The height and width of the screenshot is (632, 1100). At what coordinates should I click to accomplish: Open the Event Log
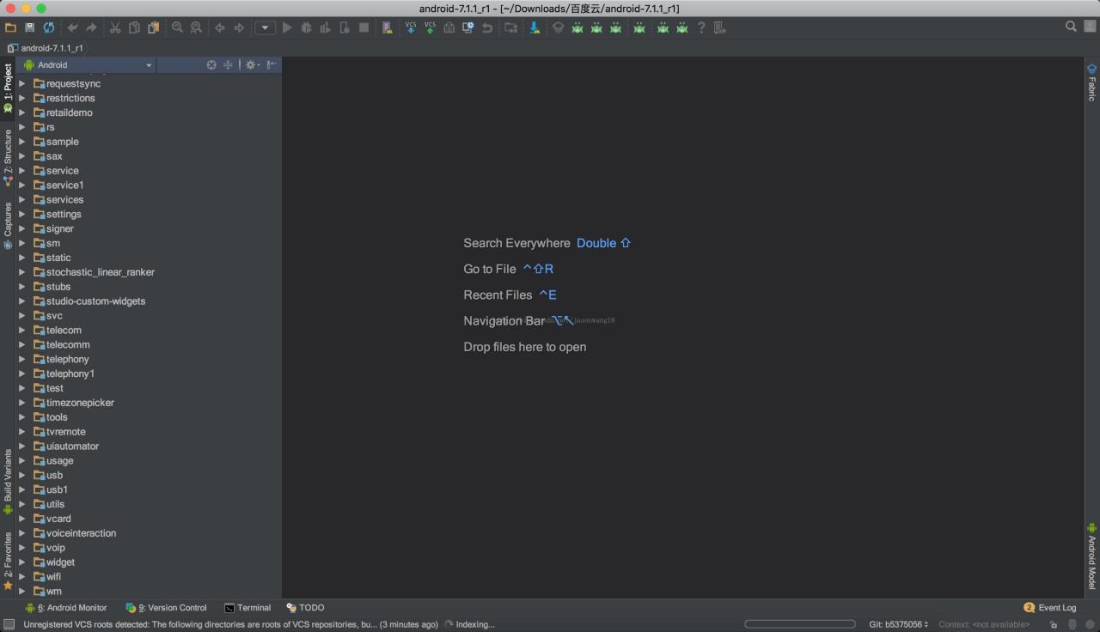[x=1050, y=607]
